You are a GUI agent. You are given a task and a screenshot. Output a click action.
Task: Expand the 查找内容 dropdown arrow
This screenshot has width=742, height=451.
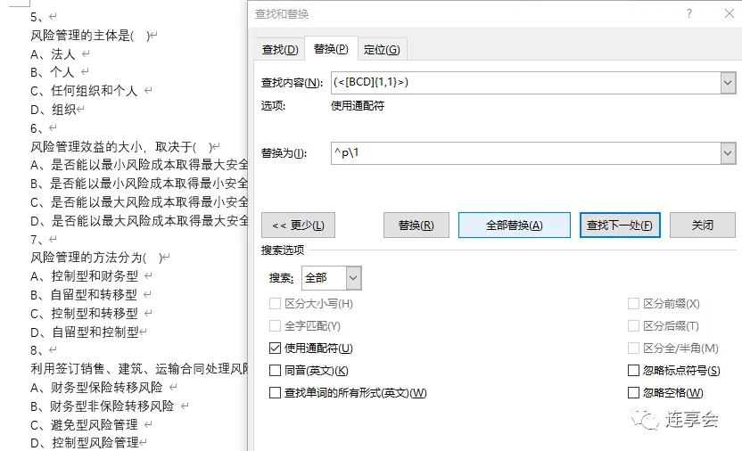(x=728, y=83)
